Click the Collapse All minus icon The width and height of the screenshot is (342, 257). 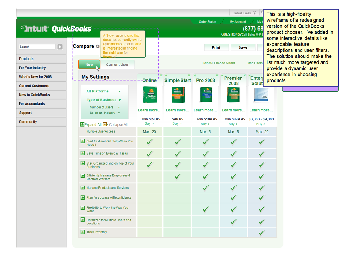[x=105, y=124]
